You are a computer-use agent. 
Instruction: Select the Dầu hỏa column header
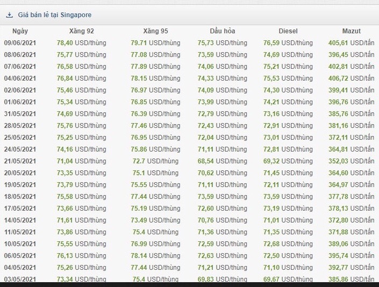[x=223, y=31]
